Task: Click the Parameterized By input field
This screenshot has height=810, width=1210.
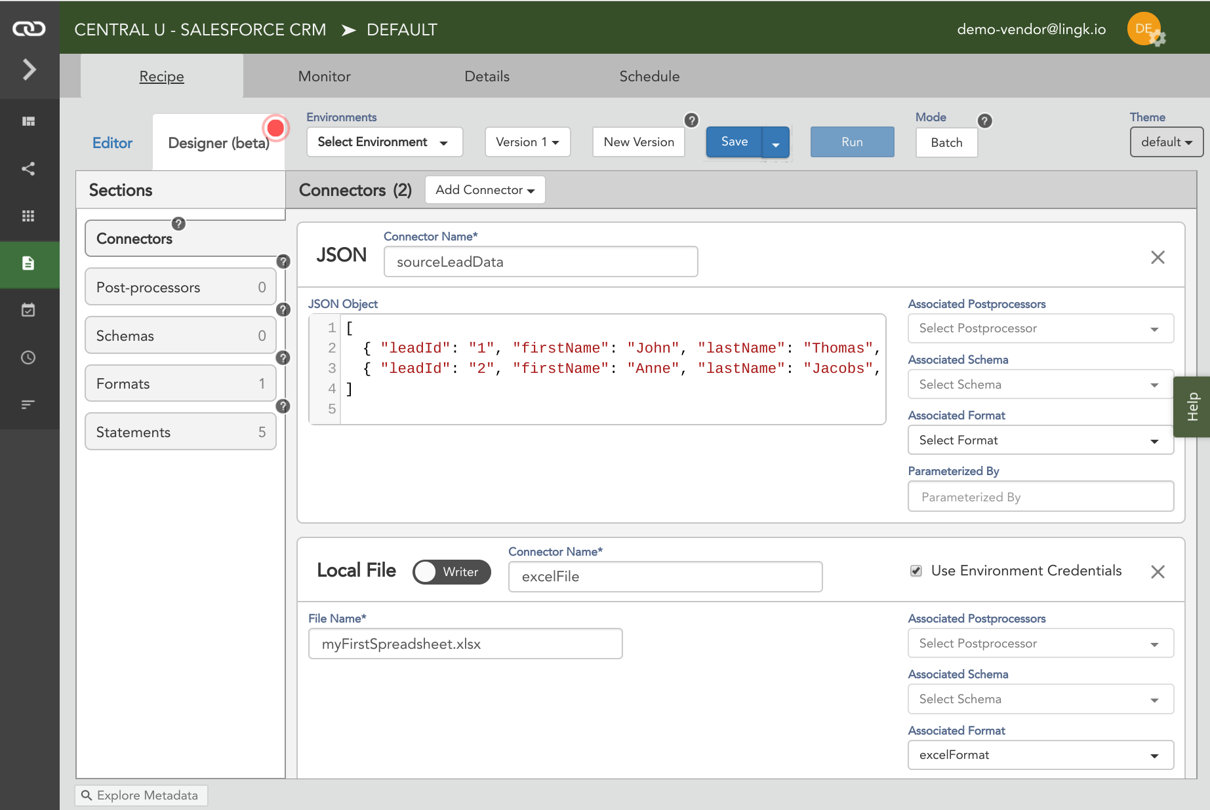Action: pyautogui.click(x=1040, y=497)
